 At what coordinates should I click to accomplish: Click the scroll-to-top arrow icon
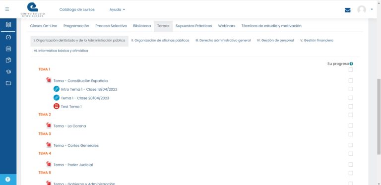(8, 180)
